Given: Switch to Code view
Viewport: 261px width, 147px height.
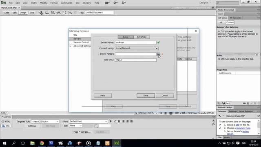Looking at the screenshot, I should [7, 13].
